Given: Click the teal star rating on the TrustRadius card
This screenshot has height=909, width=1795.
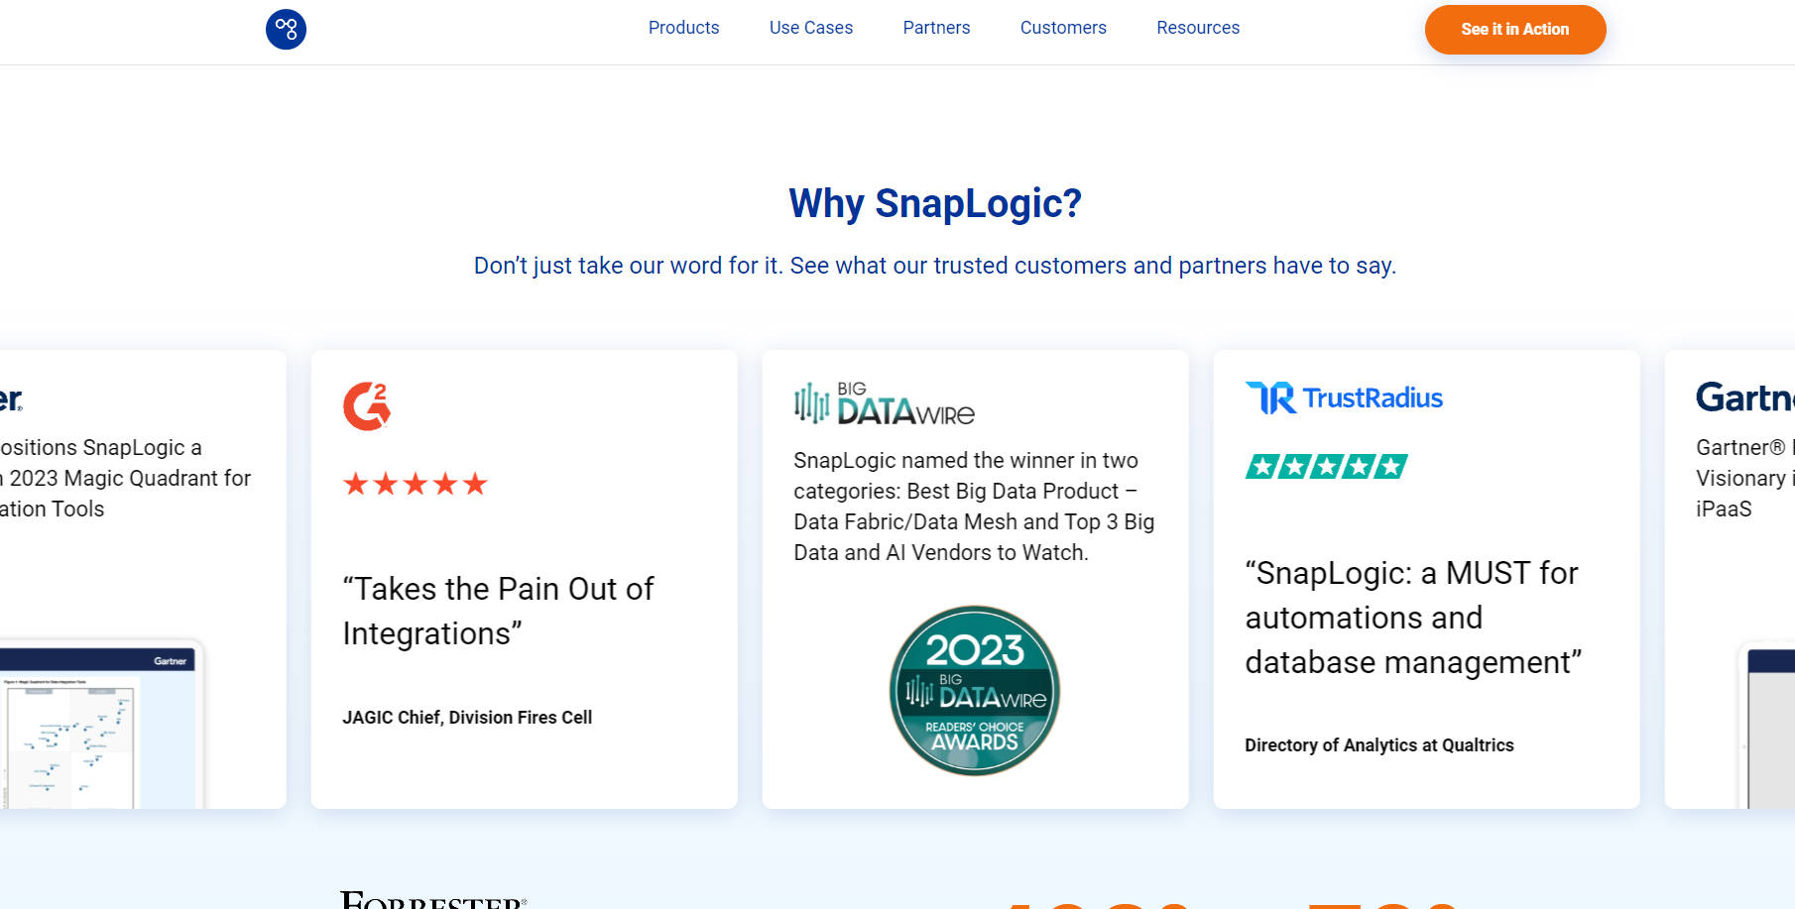Looking at the screenshot, I should click(1327, 466).
